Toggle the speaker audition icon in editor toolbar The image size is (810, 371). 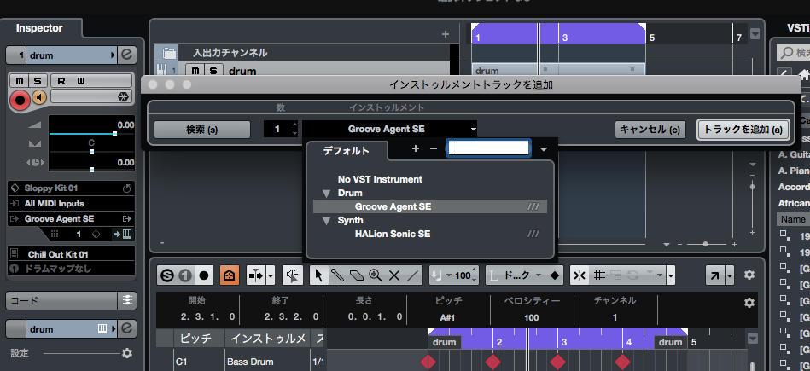coord(293,275)
